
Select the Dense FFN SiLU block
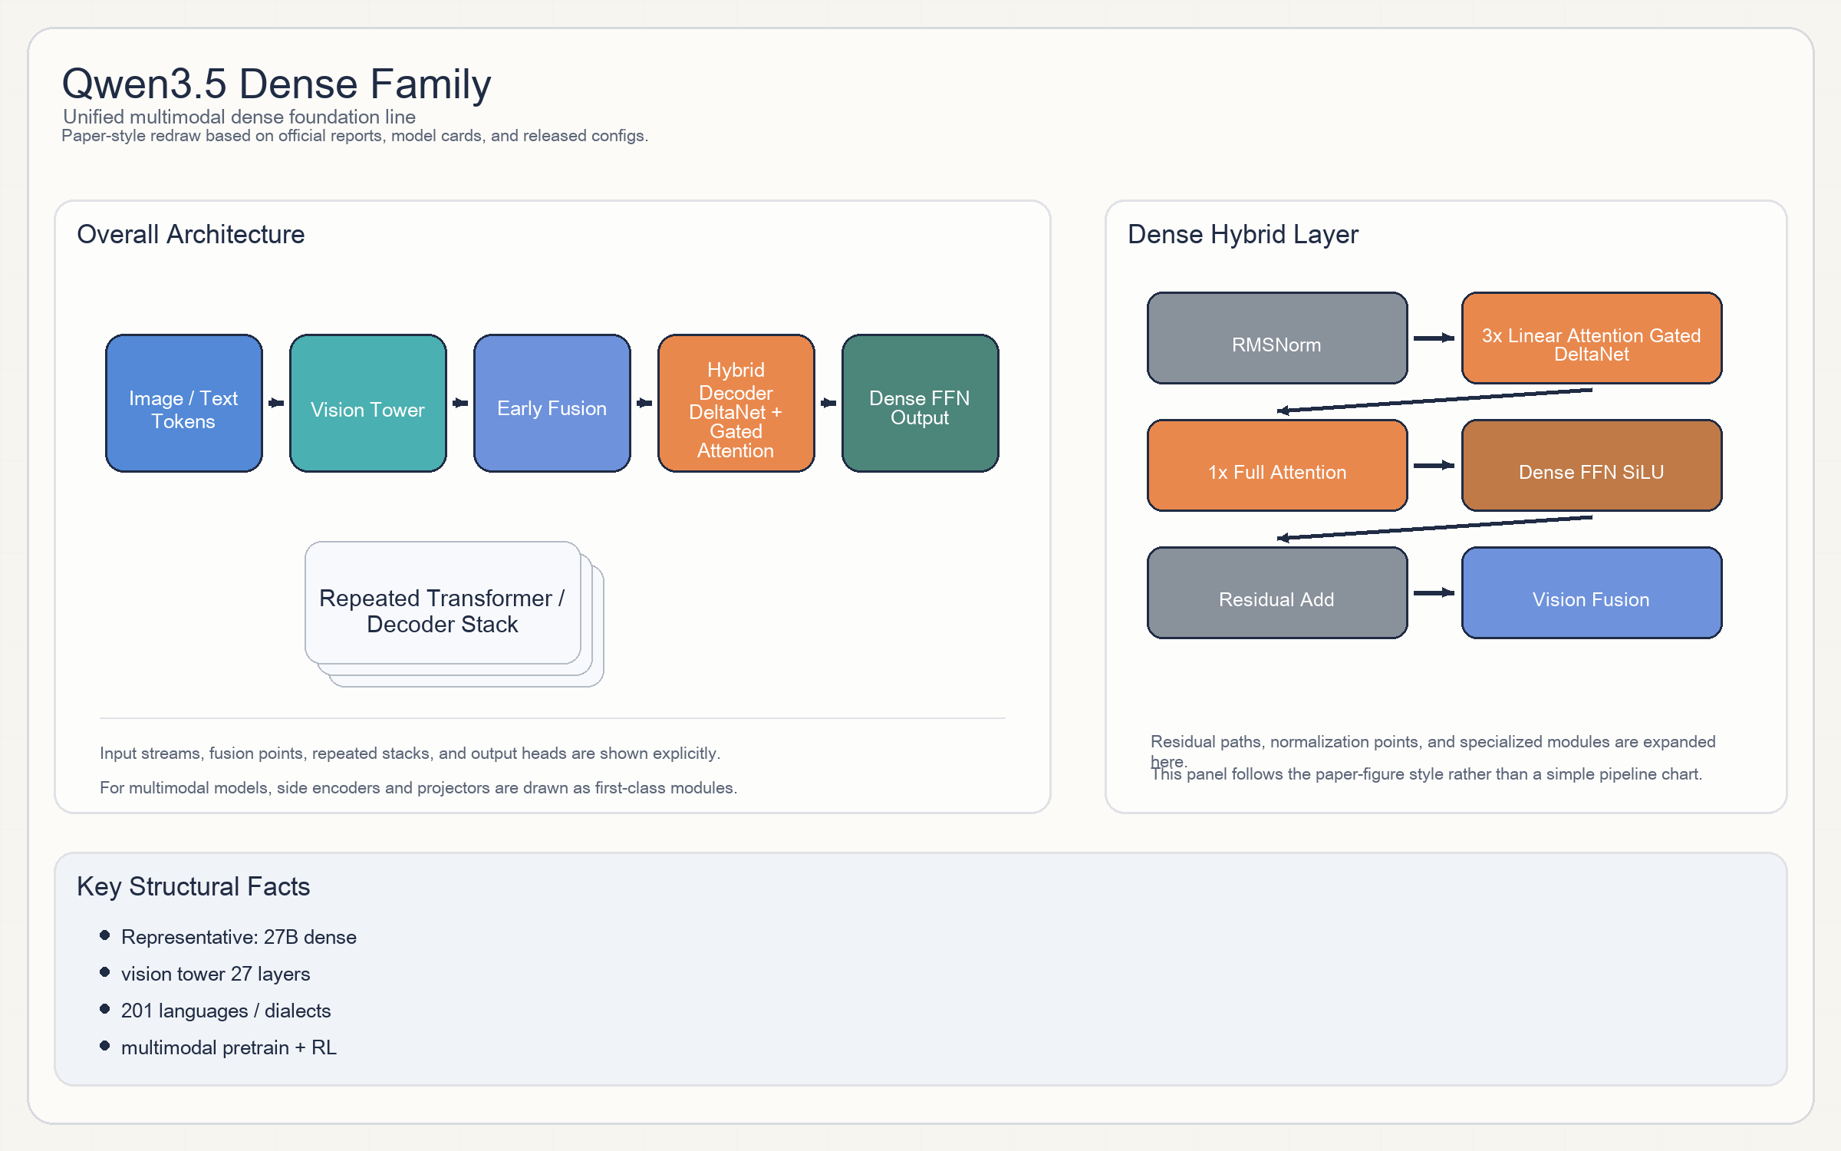click(x=1591, y=465)
